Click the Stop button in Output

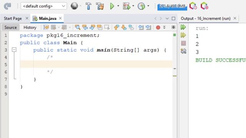click(x=183, y=43)
